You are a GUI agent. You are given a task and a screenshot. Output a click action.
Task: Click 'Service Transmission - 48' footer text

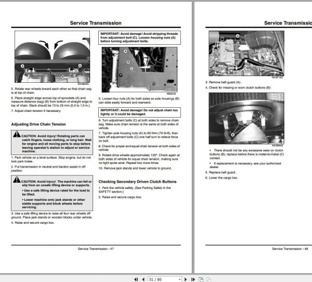[290, 249]
